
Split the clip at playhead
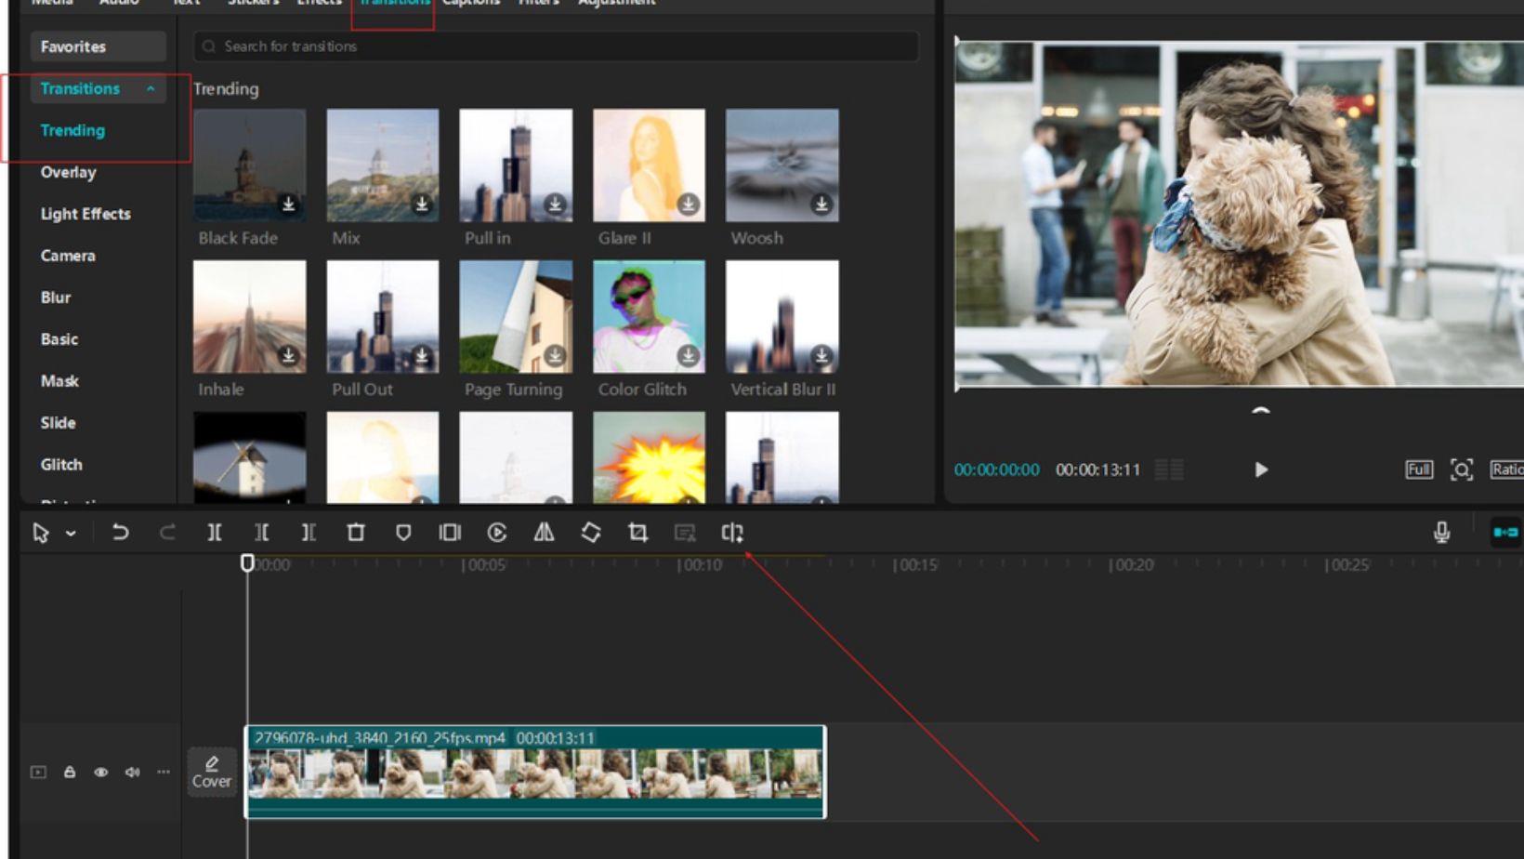click(215, 533)
